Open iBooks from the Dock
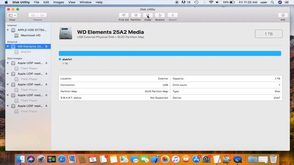Screen dimensions: 294x165 [186, 159]
